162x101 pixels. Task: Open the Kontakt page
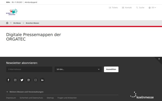[x=127, y=8]
